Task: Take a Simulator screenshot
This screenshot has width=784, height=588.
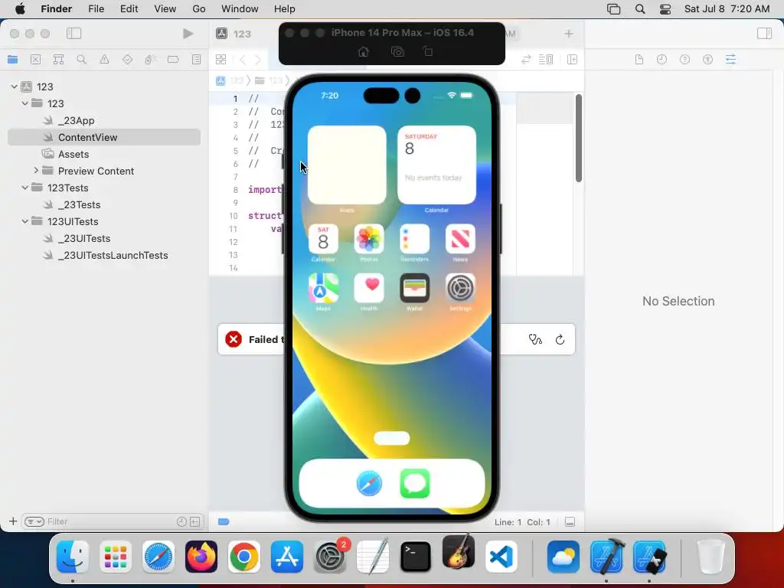Action: coord(397,51)
